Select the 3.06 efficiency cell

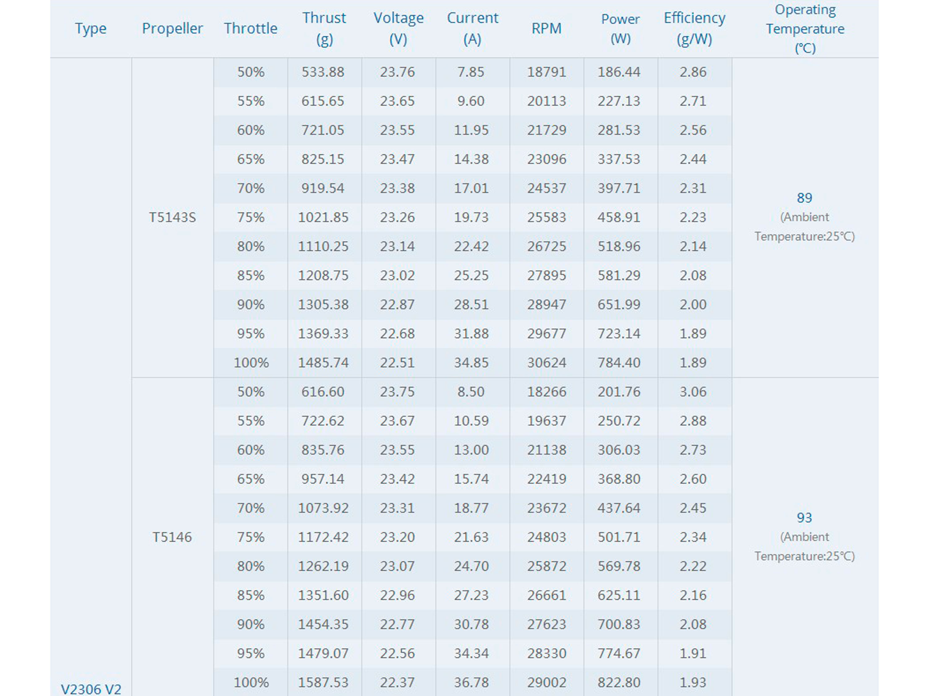click(x=693, y=392)
